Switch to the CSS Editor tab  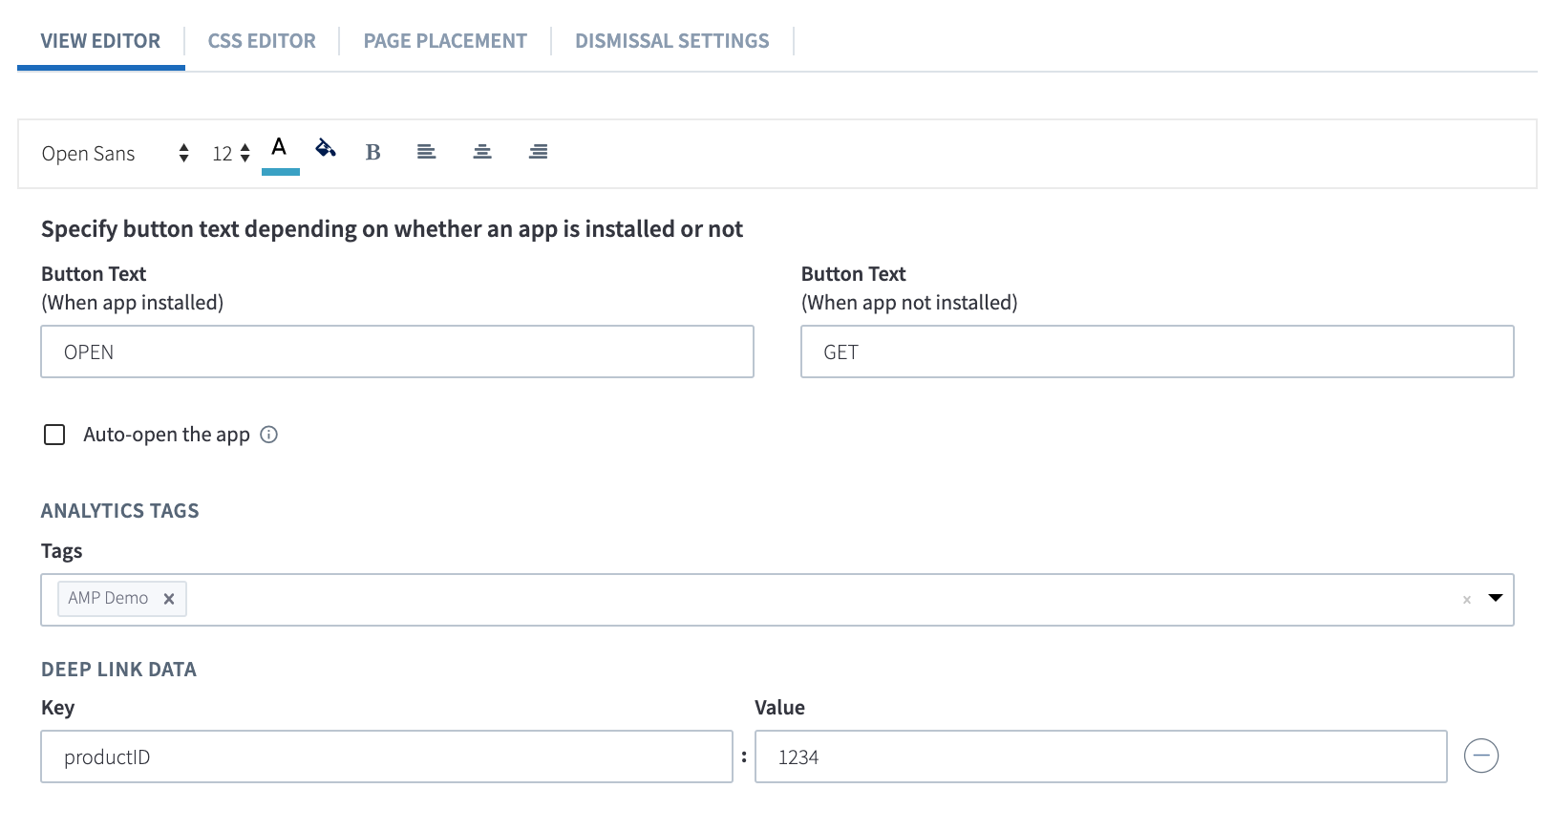[262, 41]
